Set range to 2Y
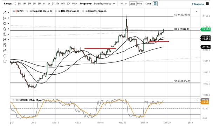 point(49,4)
